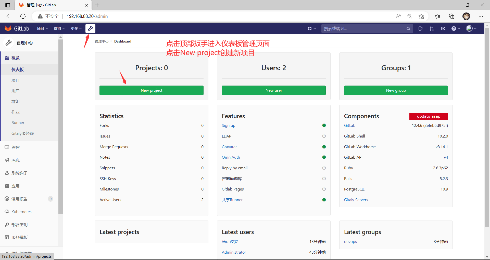Click the admin area wrench icon
The width and height of the screenshot is (490, 260).
pyautogui.click(x=90, y=29)
